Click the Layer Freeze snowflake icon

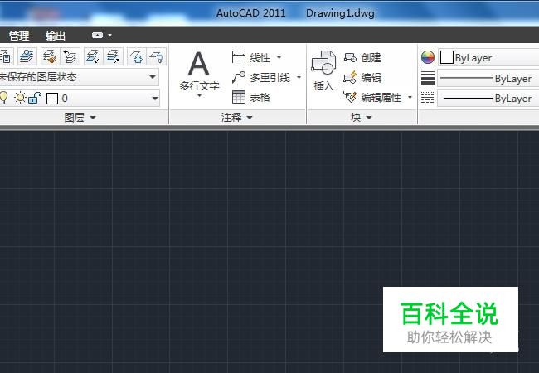click(x=137, y=56)
